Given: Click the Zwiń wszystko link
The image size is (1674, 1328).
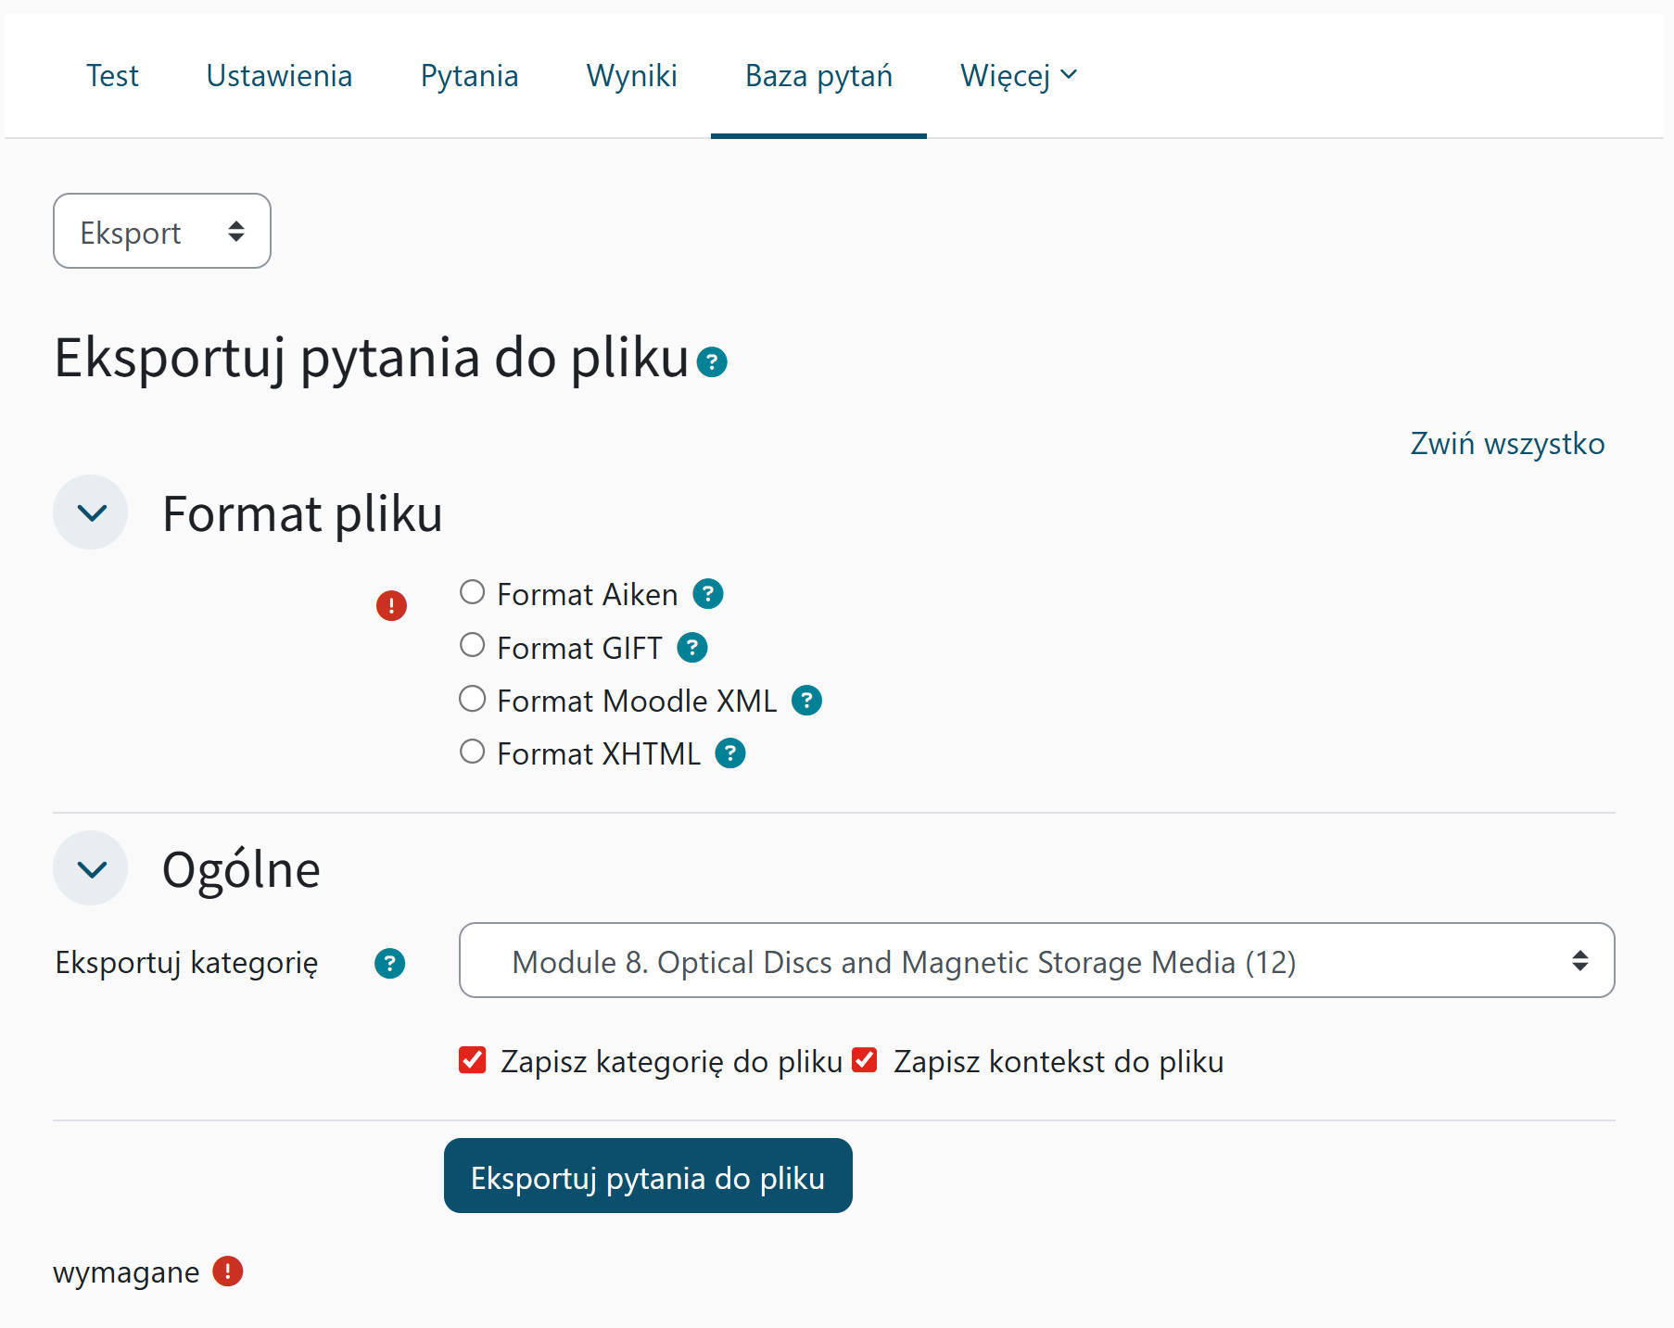Looking at the screenshot, I should click(1507, 443).
